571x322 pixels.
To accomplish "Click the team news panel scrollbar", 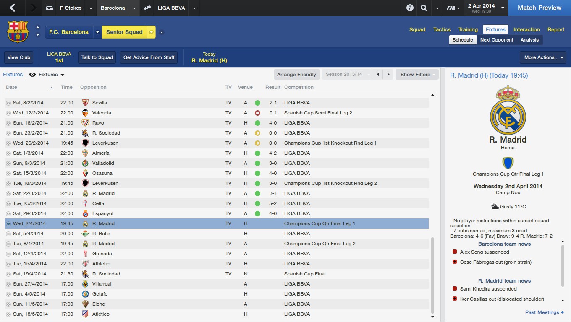I will tap(563, 266).
